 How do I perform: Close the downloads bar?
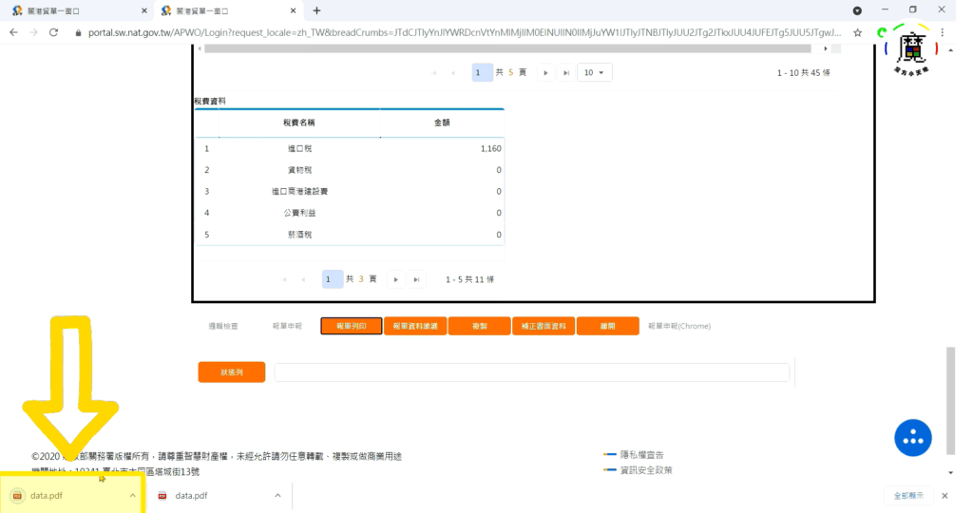click(944, 496)
